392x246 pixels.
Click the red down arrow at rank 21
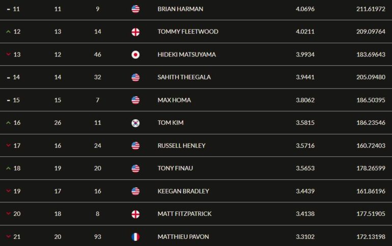pyautogui.click(x=8, y=236)
